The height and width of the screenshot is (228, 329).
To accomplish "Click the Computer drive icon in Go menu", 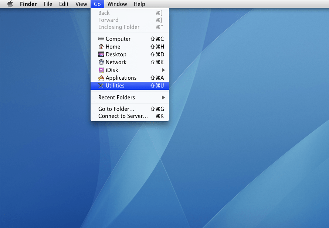I will [x=101, y=39].
